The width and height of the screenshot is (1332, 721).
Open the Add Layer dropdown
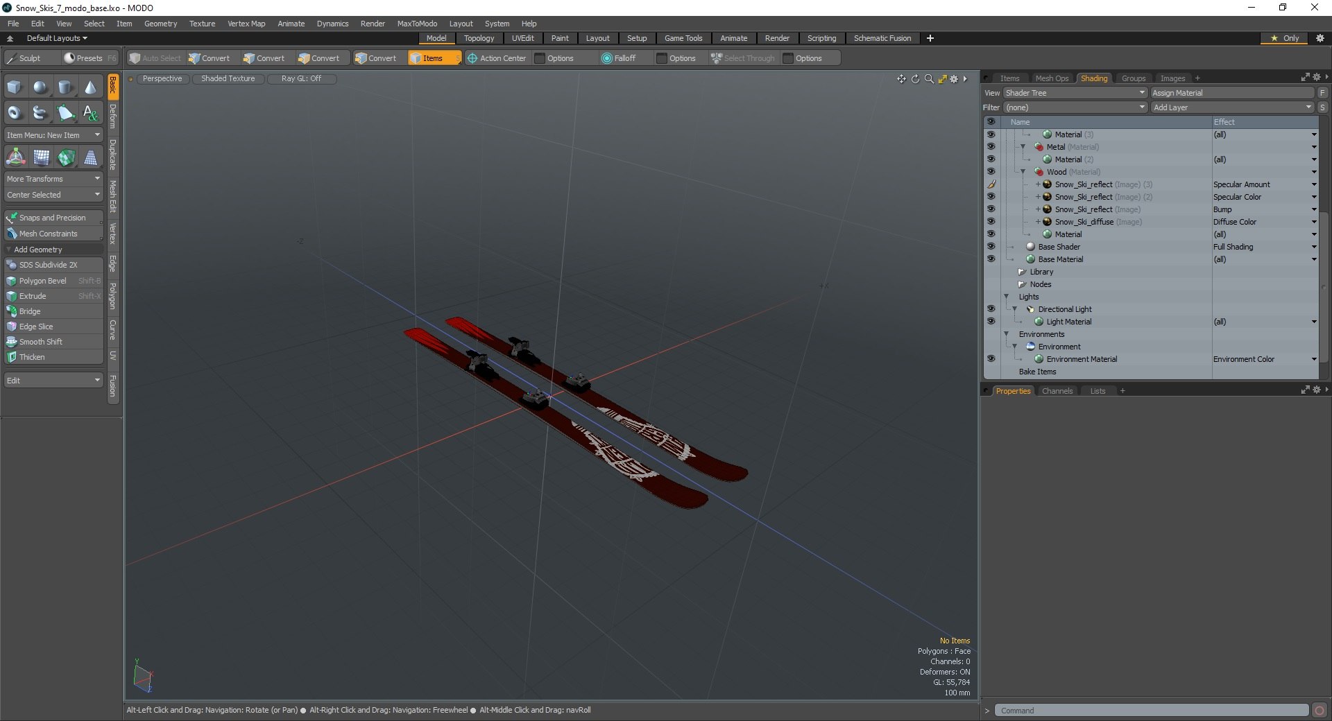pos(1232,107)
